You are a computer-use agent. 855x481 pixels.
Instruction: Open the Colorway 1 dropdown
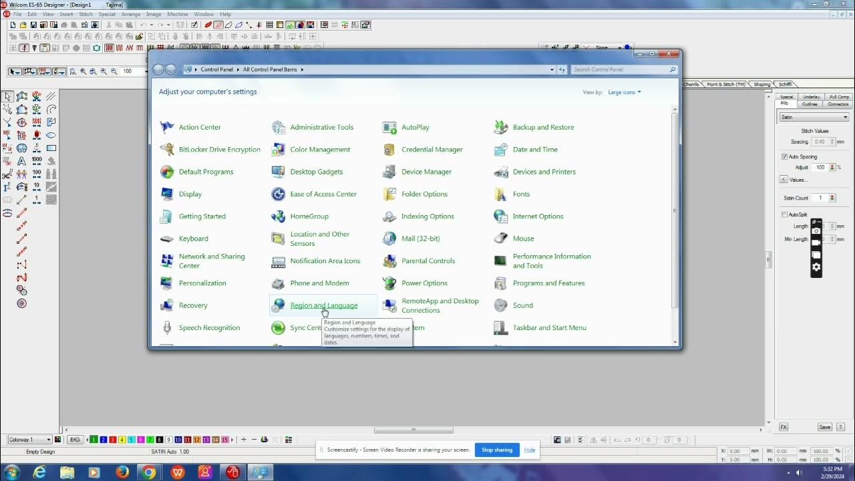29,440
